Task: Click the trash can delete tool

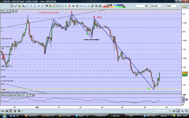Action: click(x=77, y=6)
